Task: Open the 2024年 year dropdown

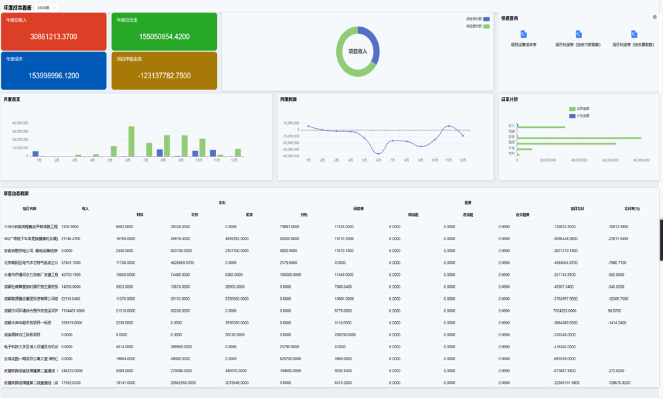Action: (46, 7)
